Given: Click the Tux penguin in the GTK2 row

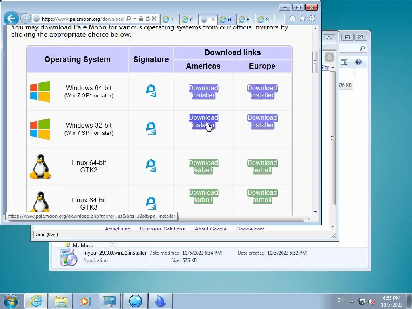Looking at the screenshot, I should (40, 167).
